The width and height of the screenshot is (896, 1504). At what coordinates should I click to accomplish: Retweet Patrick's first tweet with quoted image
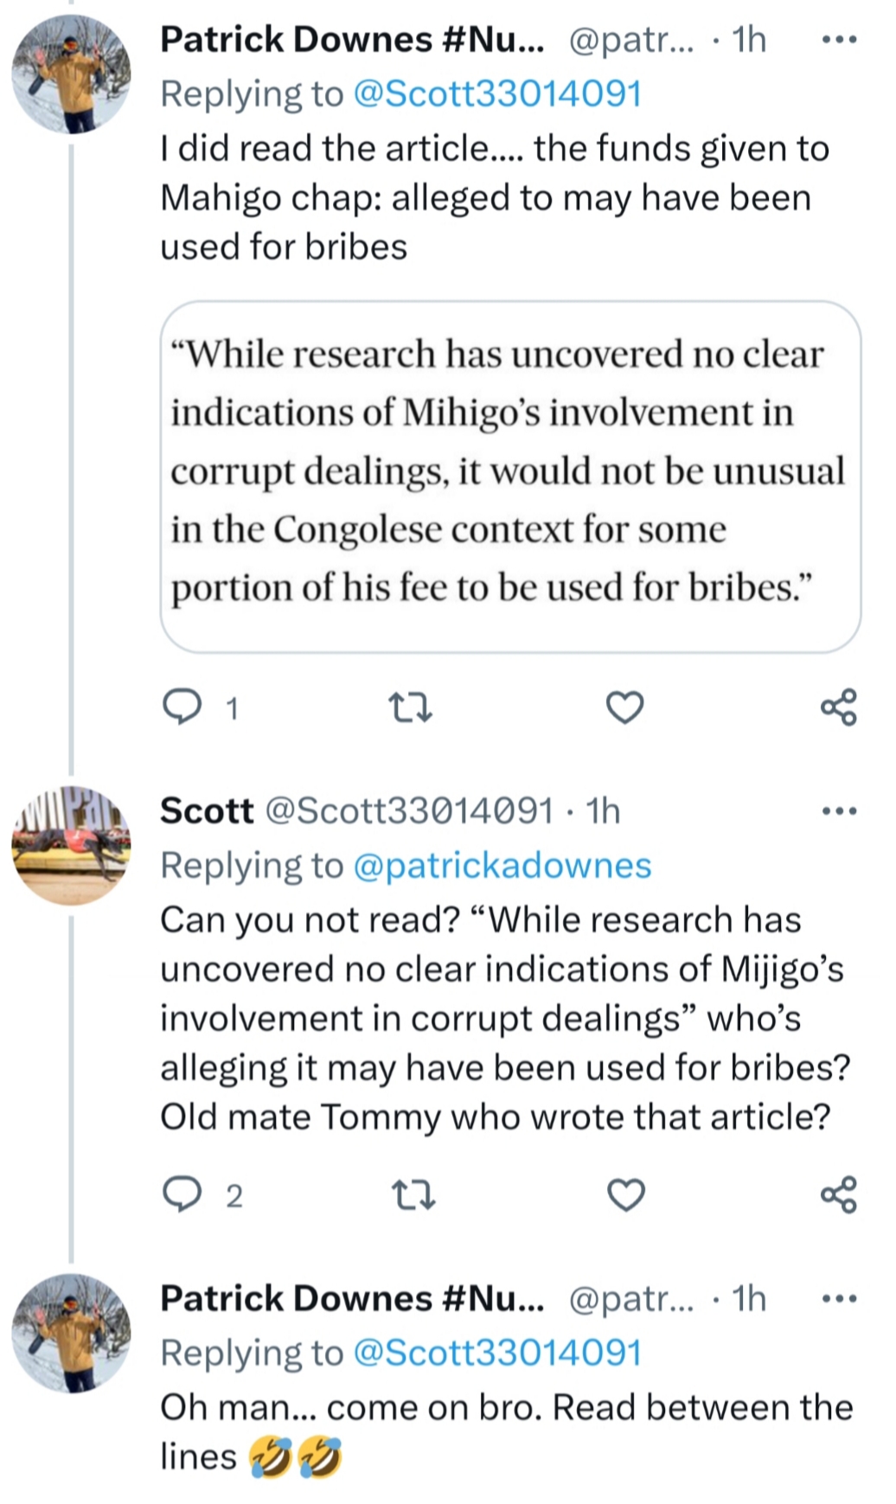tap(410, 708)
